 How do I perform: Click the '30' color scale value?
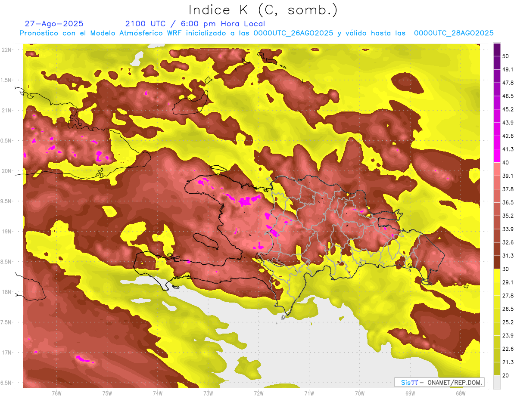[x=506, y=269]
